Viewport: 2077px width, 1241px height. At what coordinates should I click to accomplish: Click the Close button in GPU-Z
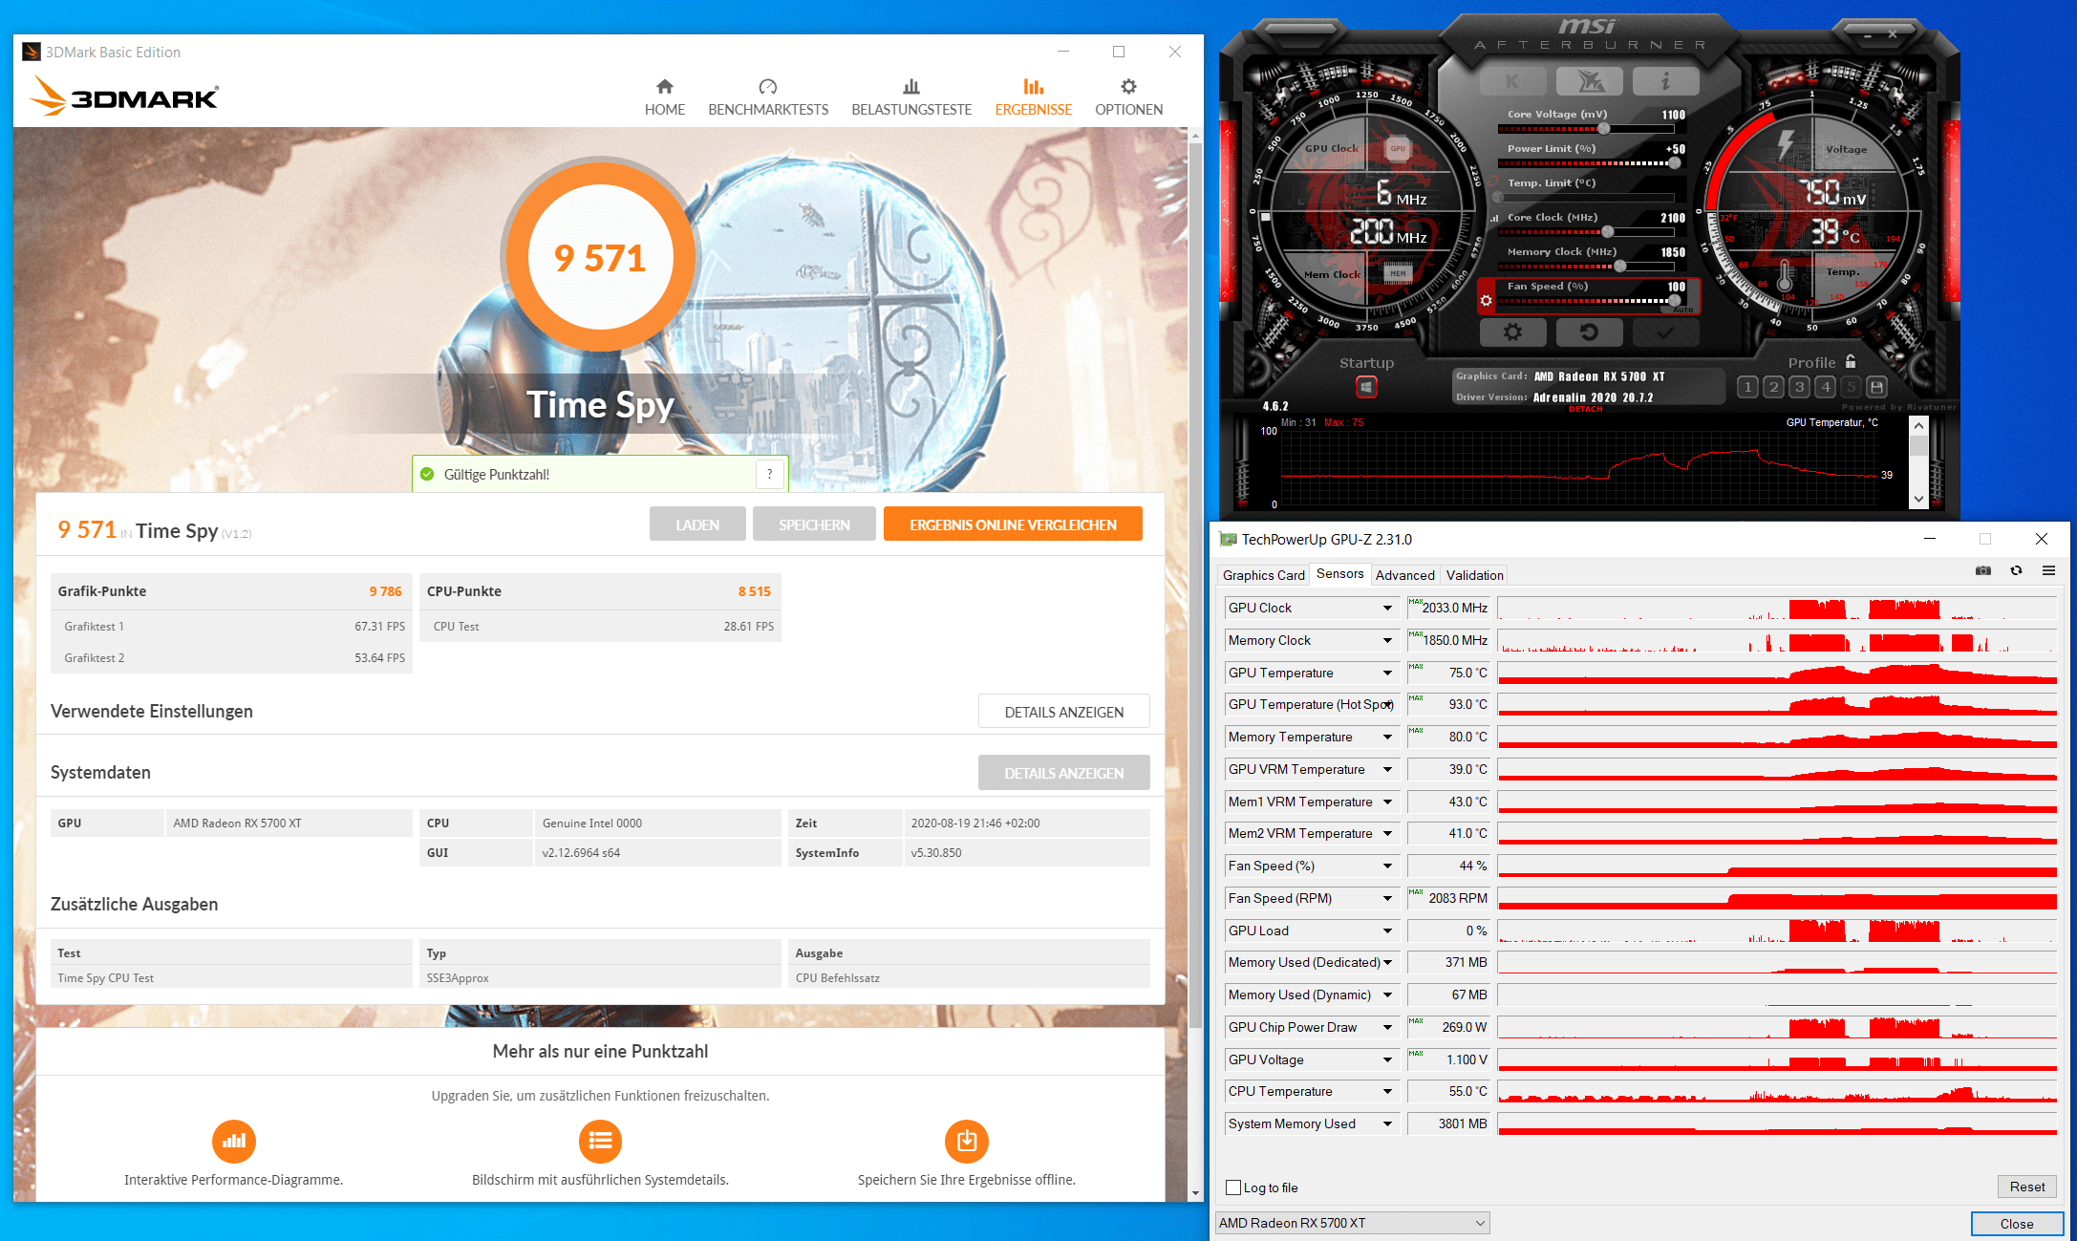tap(2017, 1224)
